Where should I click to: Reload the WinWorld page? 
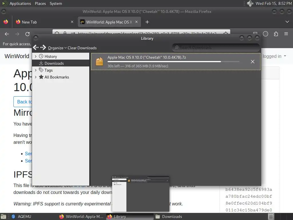point(27,34)
